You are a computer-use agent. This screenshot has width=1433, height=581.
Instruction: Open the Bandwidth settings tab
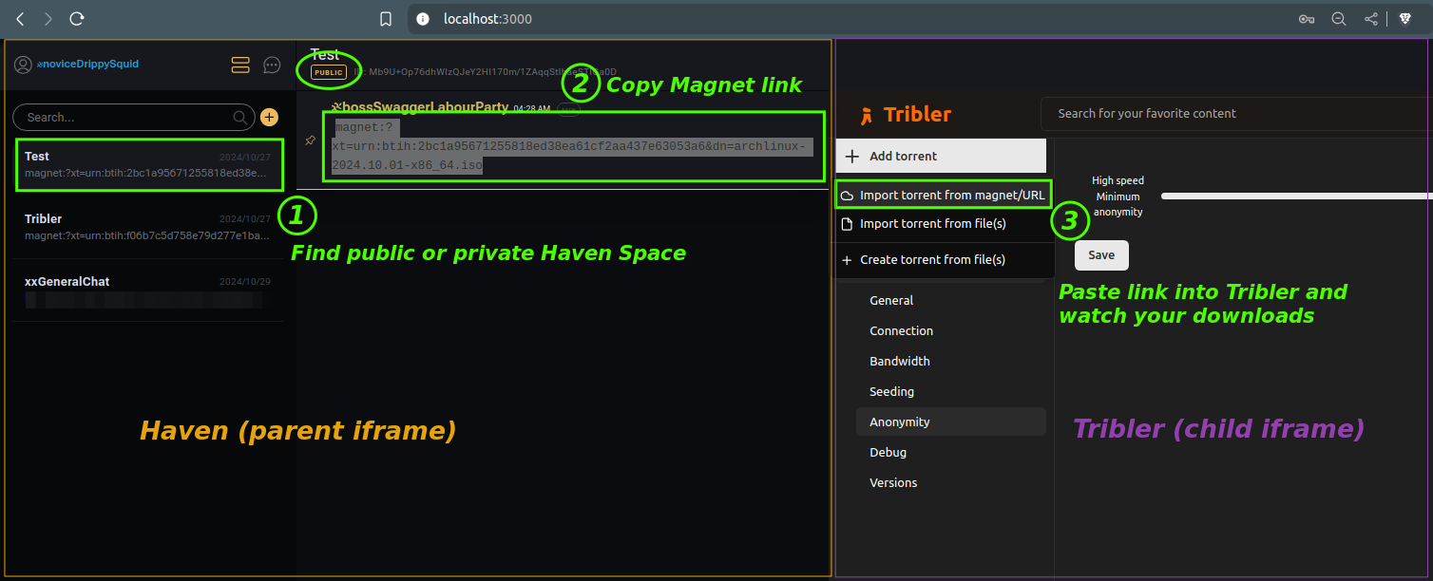(900, 361)
